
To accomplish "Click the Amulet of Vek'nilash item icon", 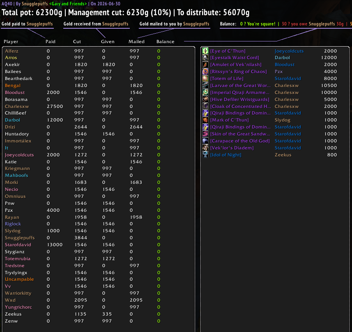I will tap(205, 64).
